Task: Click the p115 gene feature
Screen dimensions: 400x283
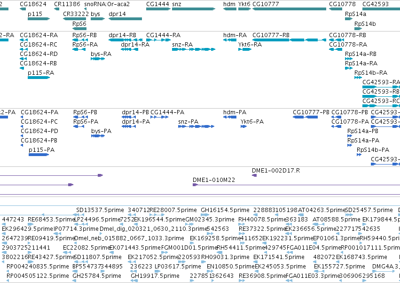Action: point(39,19)
